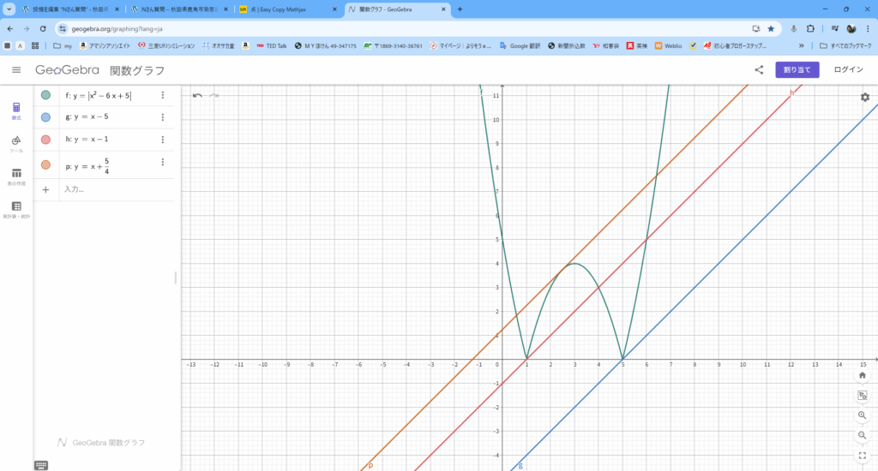Open more options for function f
878x471 pixels.
[x=162, y=95]
